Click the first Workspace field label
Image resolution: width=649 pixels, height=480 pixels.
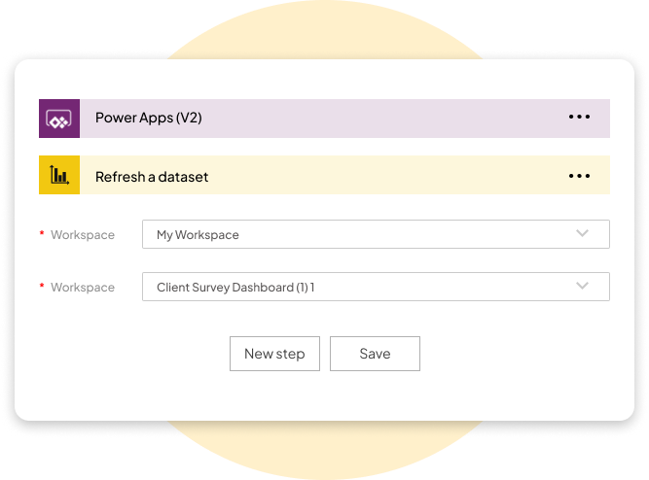coord(83,235)
